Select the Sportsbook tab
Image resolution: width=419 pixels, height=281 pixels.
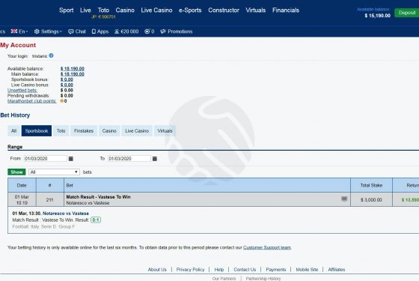pyautogui.click(x=37, y=131)
